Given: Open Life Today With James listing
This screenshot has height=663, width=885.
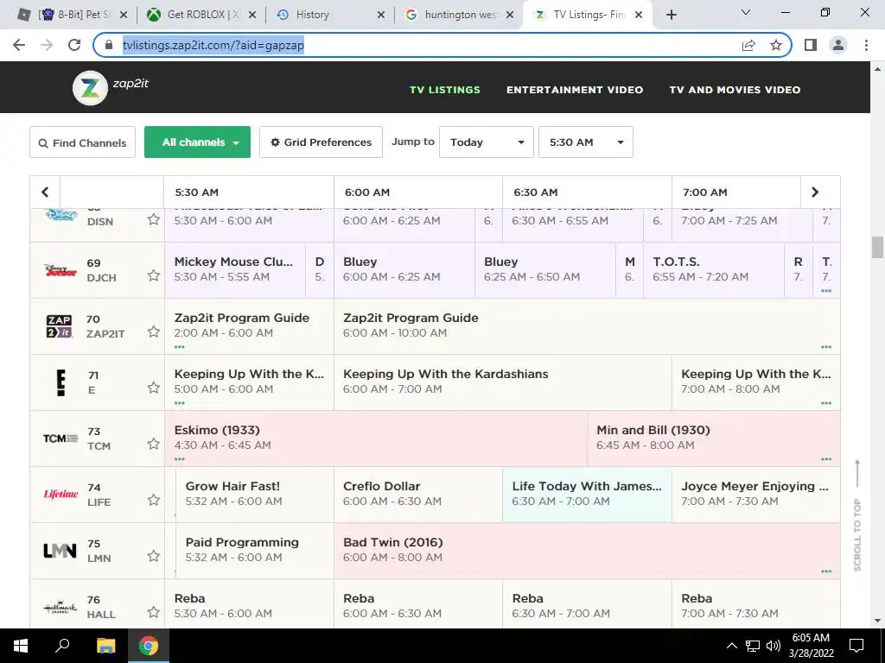Looking at the screenshot, I should pyautogui.click(x=587, y=495).
